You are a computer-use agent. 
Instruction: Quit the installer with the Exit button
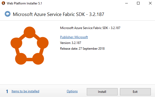pyautogui.click(x=135, y=92)
